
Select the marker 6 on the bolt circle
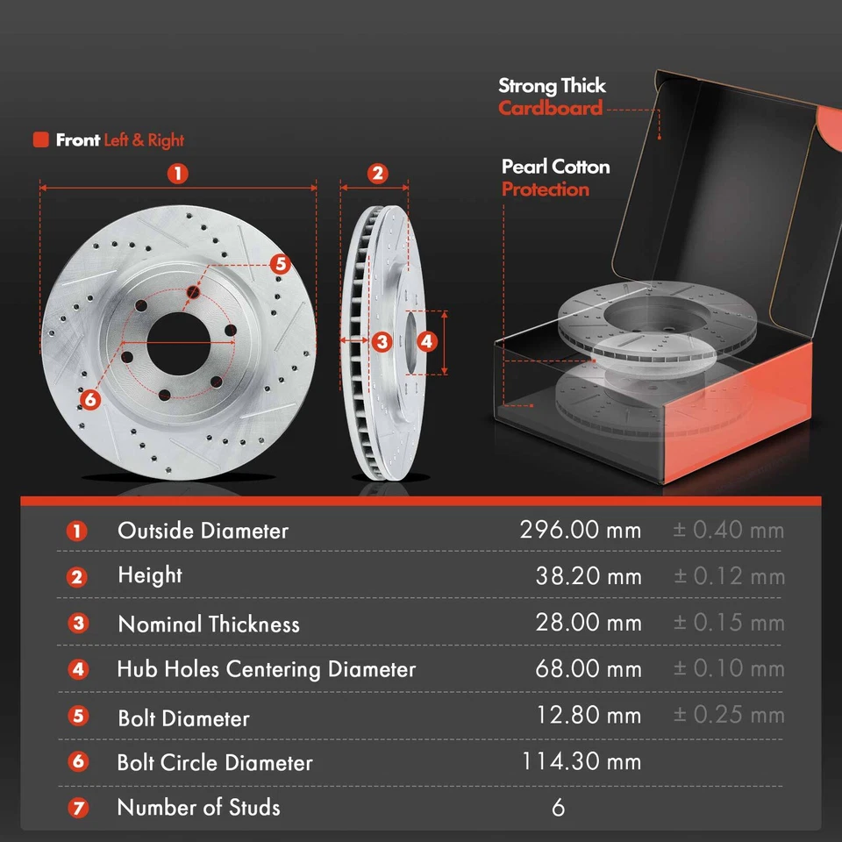tap(89, 401)
